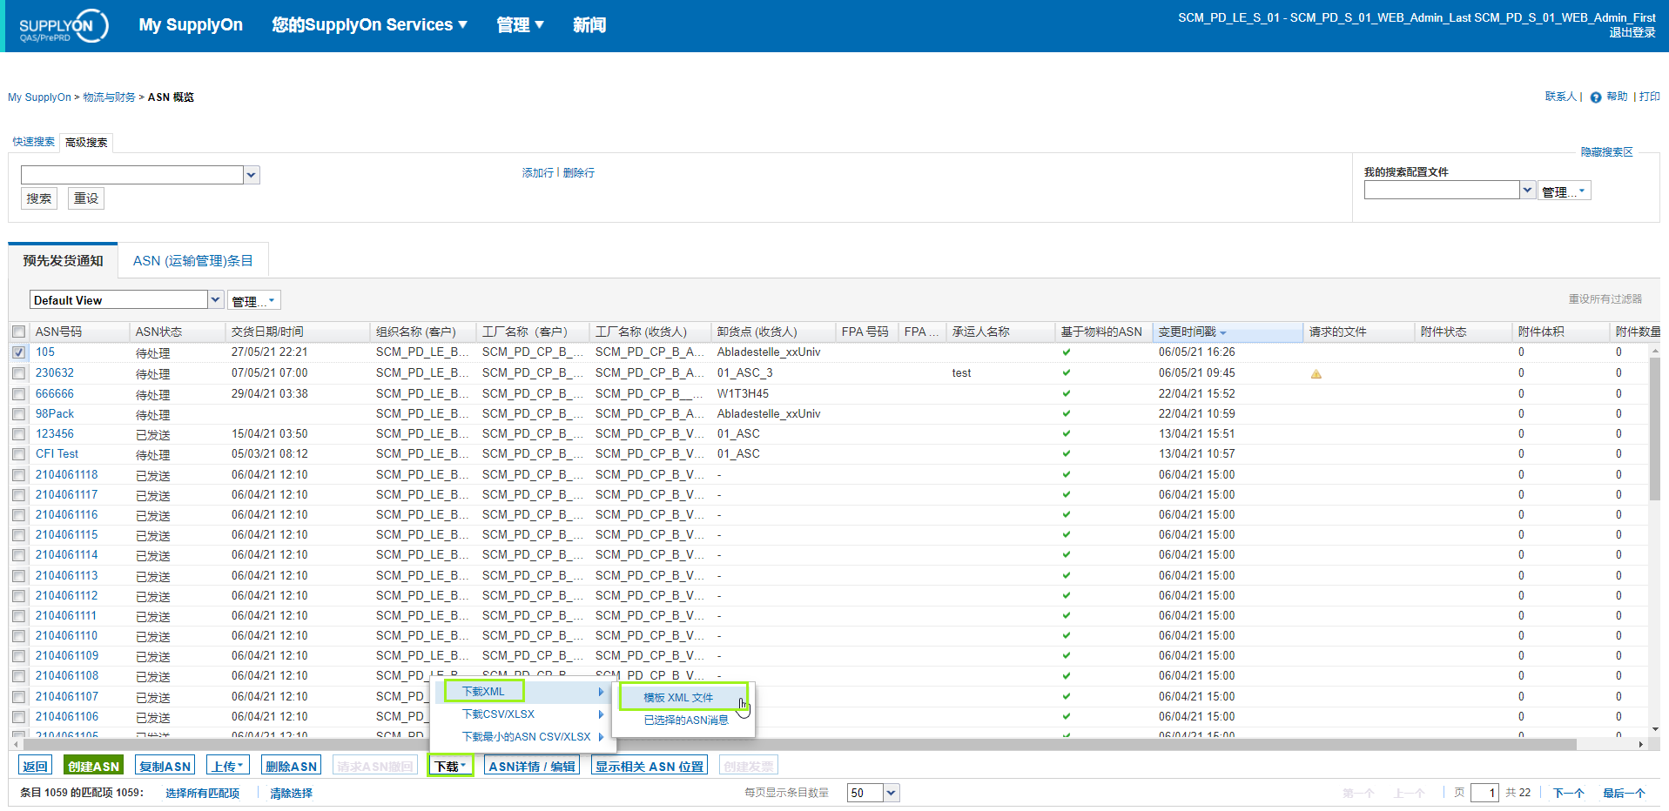This screenshot has height=811, width=1669.
Task: Click 删除行 link
Action: click(x=579, y=173)
